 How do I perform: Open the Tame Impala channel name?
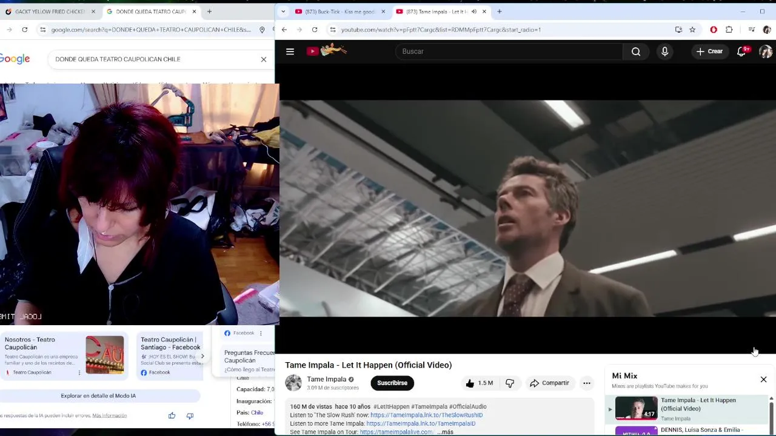coord(326,379)
